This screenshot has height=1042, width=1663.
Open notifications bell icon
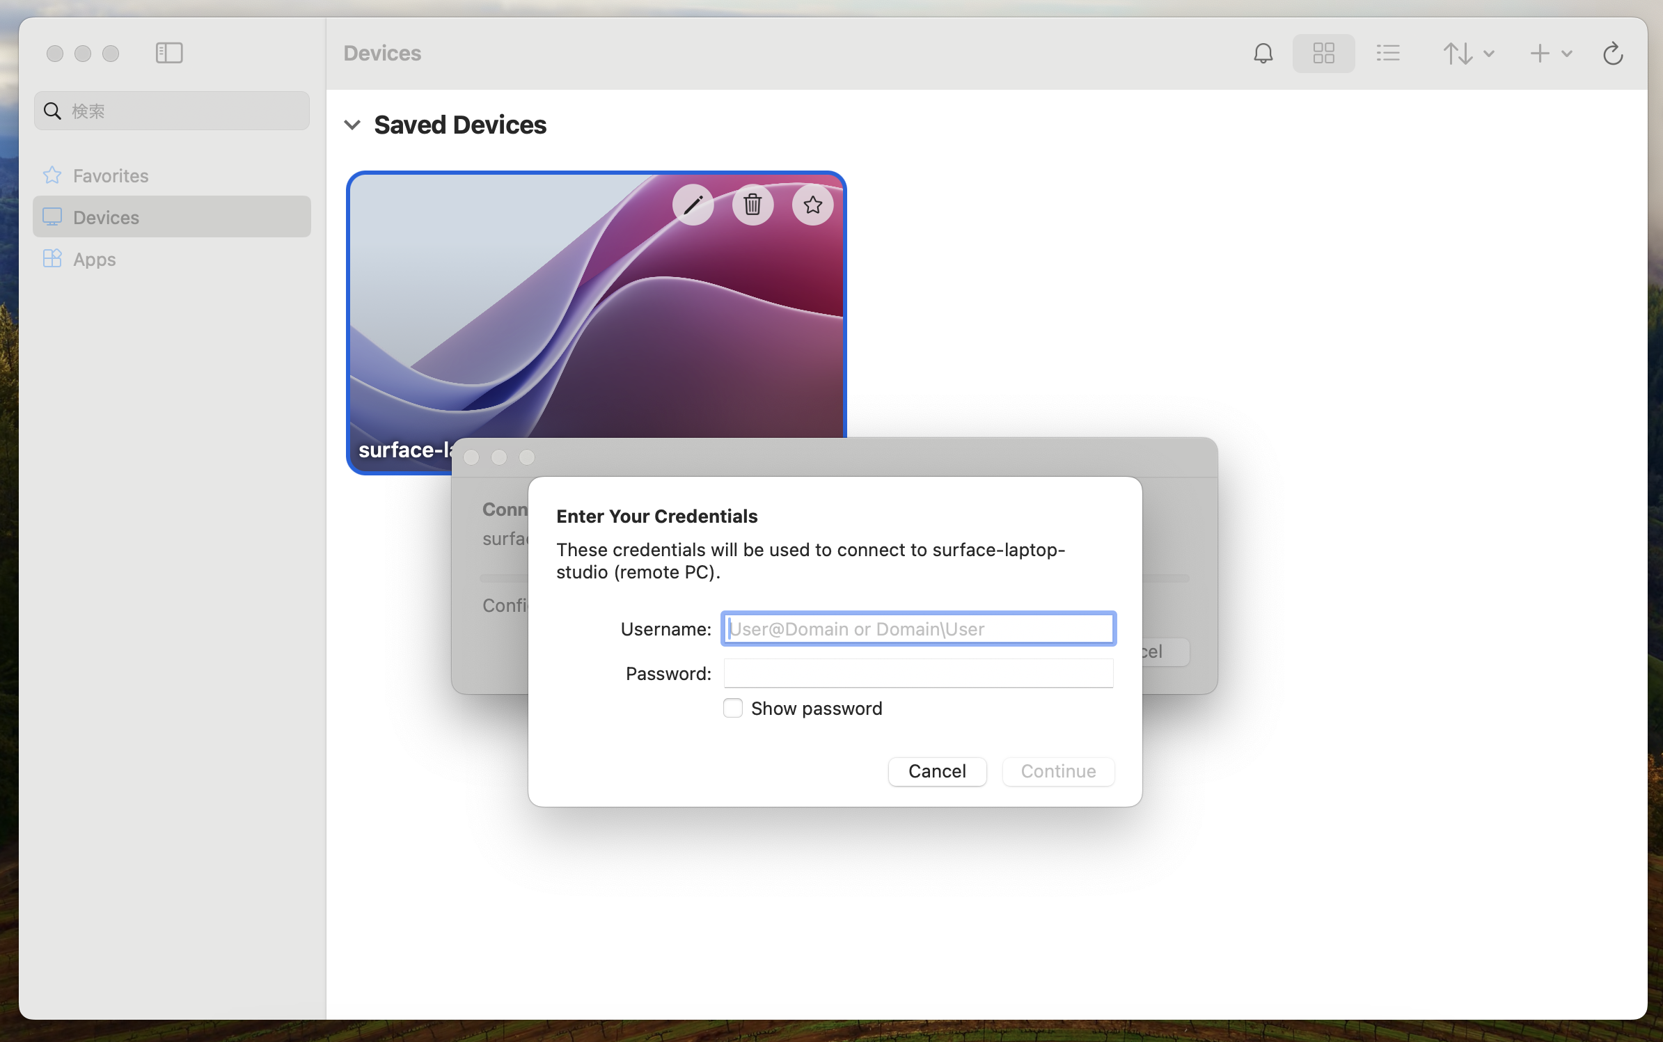click(1263, 53)
